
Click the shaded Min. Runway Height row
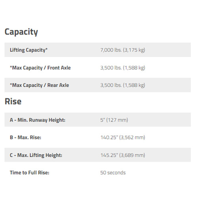click(98, 120)
